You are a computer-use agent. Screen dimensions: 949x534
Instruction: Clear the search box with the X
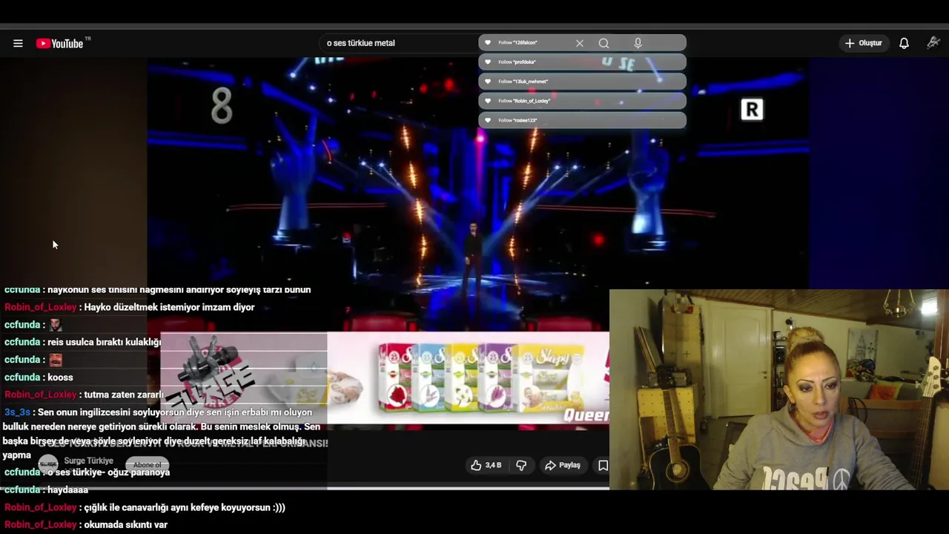580,43
